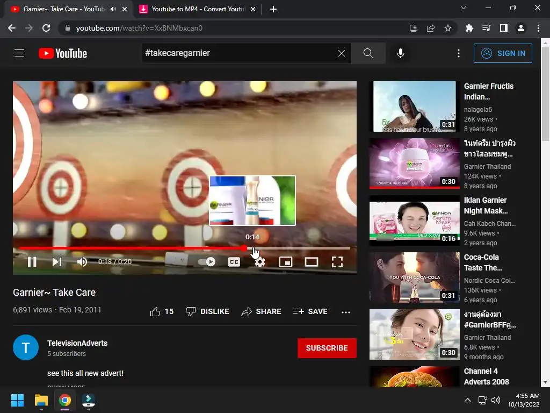Switch to Youtube to MP4 tab
The width and height of the screenshot is (550, 413).
[198, 9]
